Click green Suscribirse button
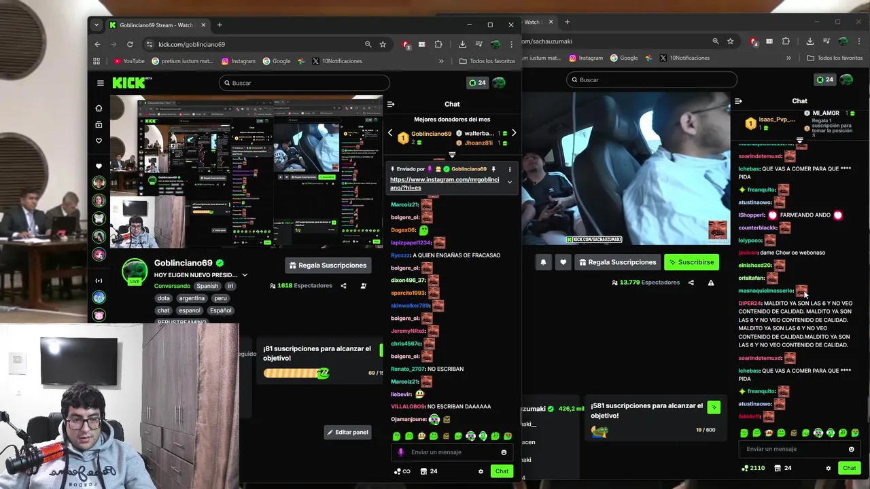Image resolution: width=870 pixels, height=489 pixels. (x=691, y=262)
